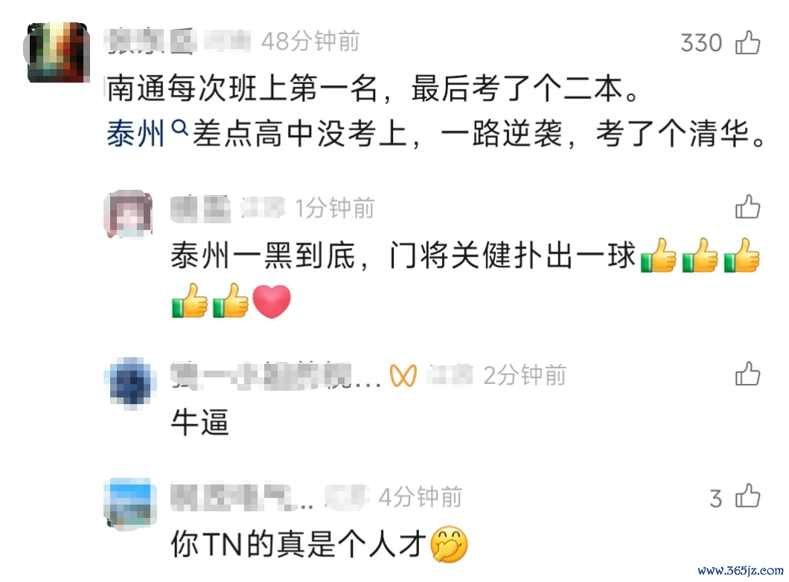Tap the 牛逼 reply text

[x=200, y=422]
